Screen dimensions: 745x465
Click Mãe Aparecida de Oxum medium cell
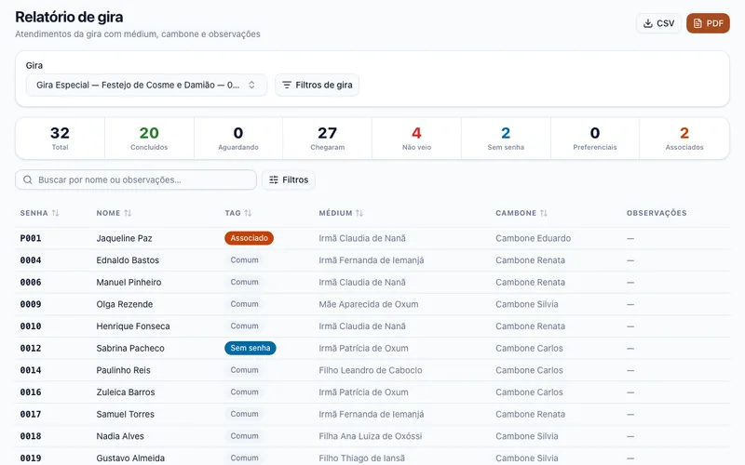(x=368, y=304)
